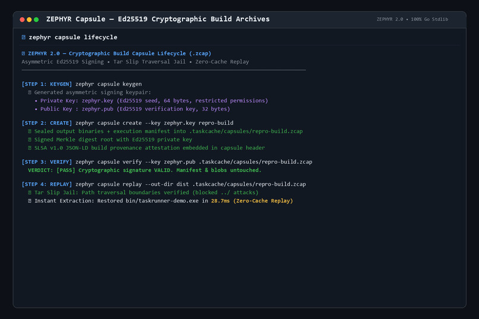The image size is (479, 319).
Task: Click the red close window dot
Action: point(22,20)
